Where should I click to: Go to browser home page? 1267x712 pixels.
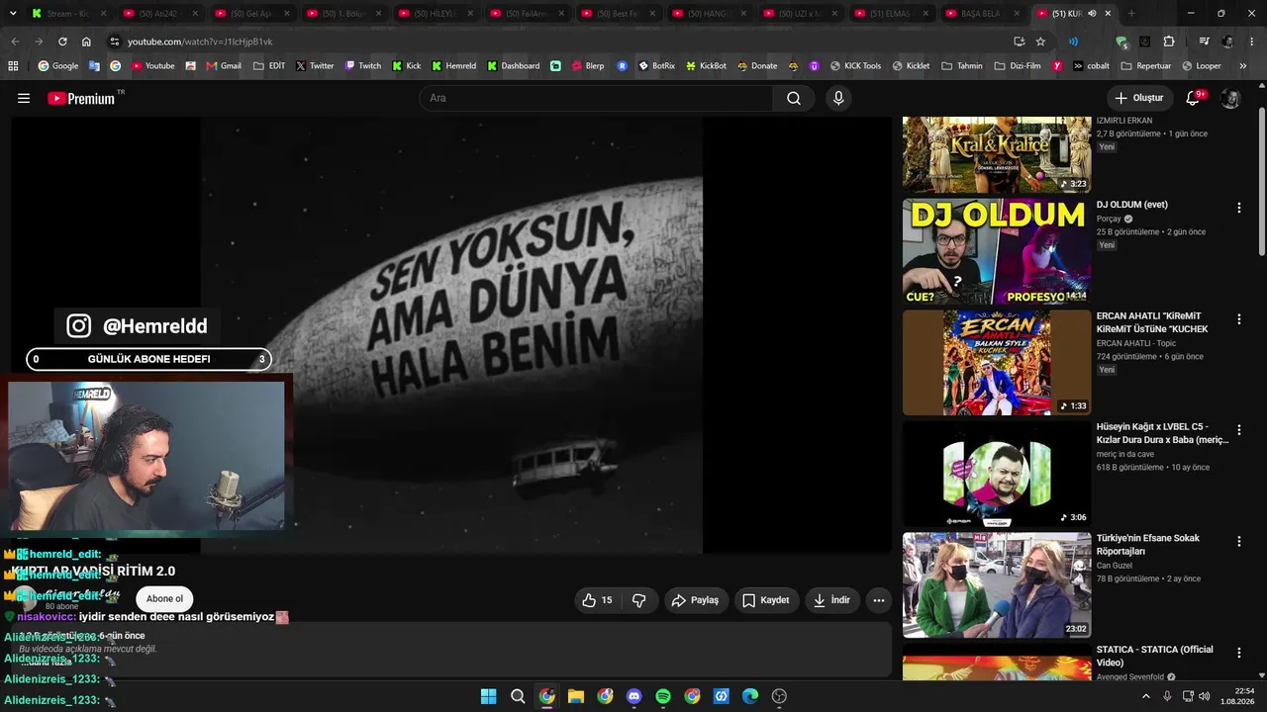click(x=86, y=42)
